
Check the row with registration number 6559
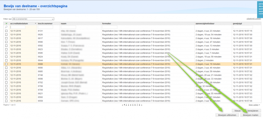(6, 101)
